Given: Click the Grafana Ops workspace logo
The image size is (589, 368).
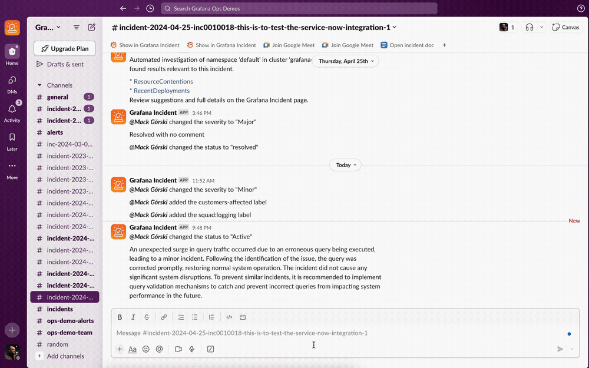Looking at the screenshot, I should click(12, 28).
